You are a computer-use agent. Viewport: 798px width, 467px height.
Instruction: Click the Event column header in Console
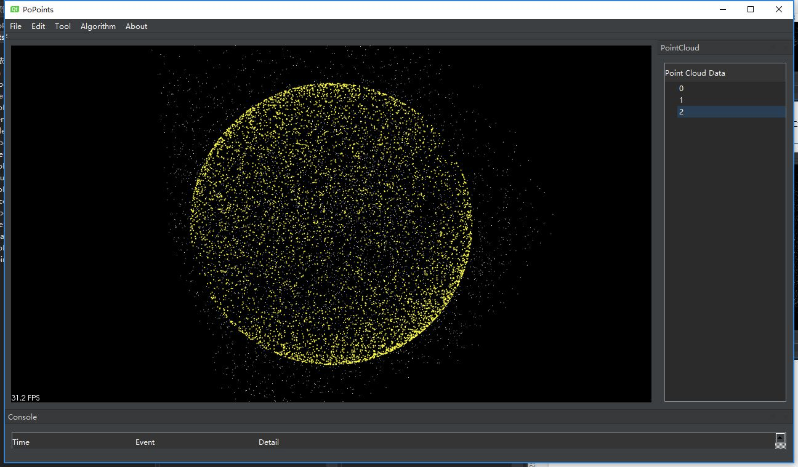[x=196, y=442]
